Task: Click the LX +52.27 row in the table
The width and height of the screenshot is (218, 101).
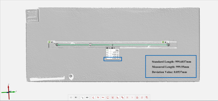Action: coord(113,52)
